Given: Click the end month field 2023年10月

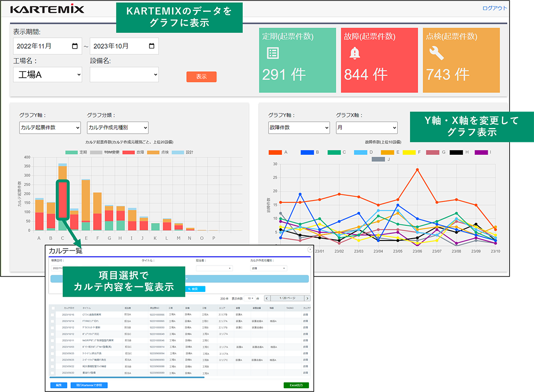Looking at the screenshot, I should [124, 46].
